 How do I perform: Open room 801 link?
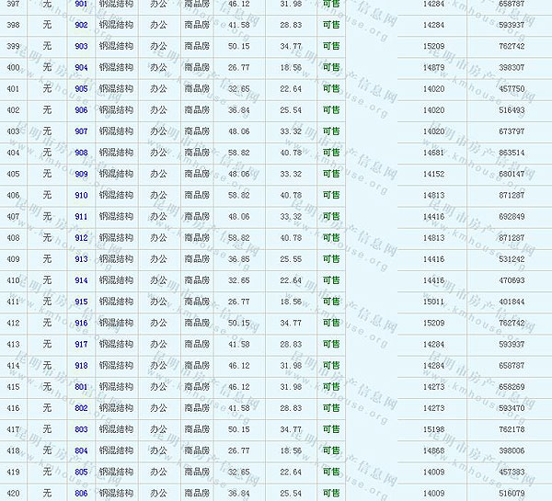82,387
